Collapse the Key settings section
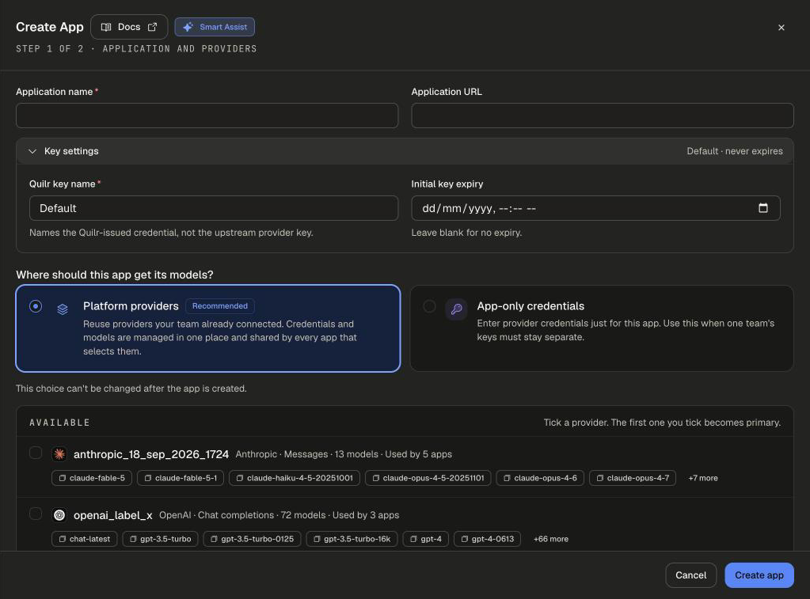Screen dimensions: 810x599 (x=405, y=151)
